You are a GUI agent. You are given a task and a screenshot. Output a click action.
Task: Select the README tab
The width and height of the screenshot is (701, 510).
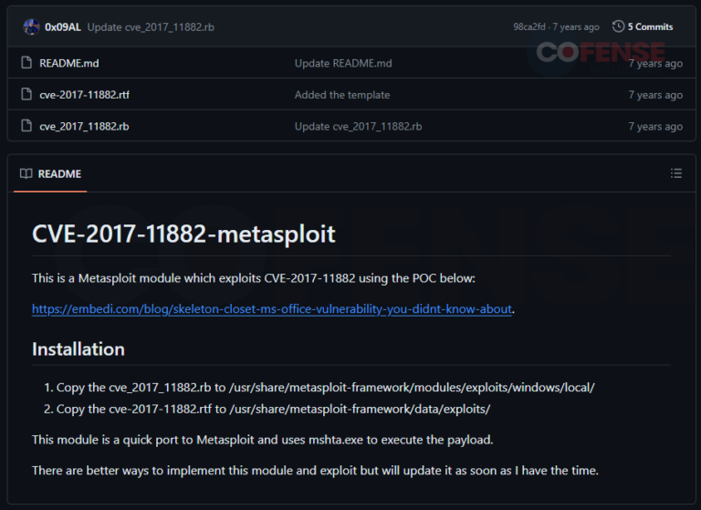58,173
